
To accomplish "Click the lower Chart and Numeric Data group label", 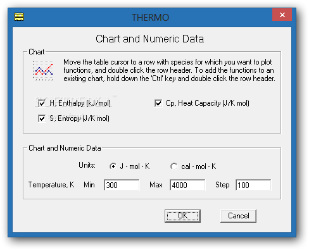I will pos(65,148).
